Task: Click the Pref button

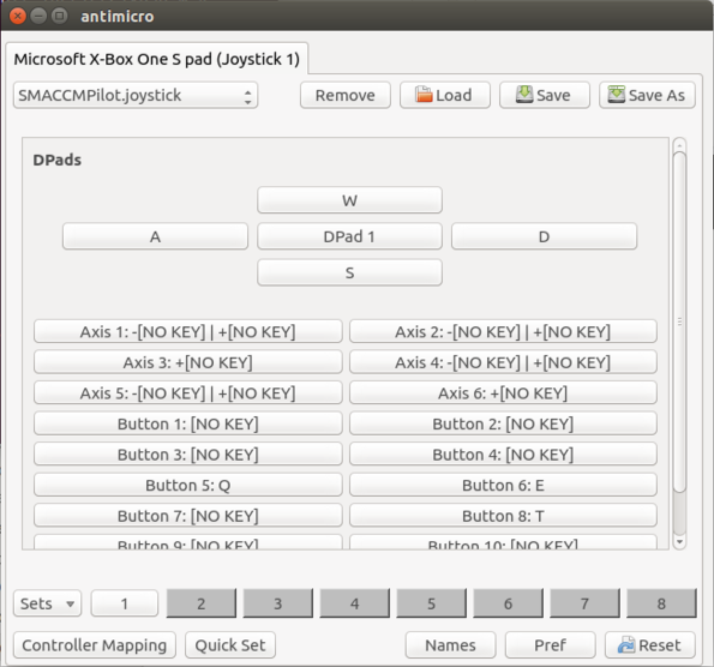Action: coord(550,645)
